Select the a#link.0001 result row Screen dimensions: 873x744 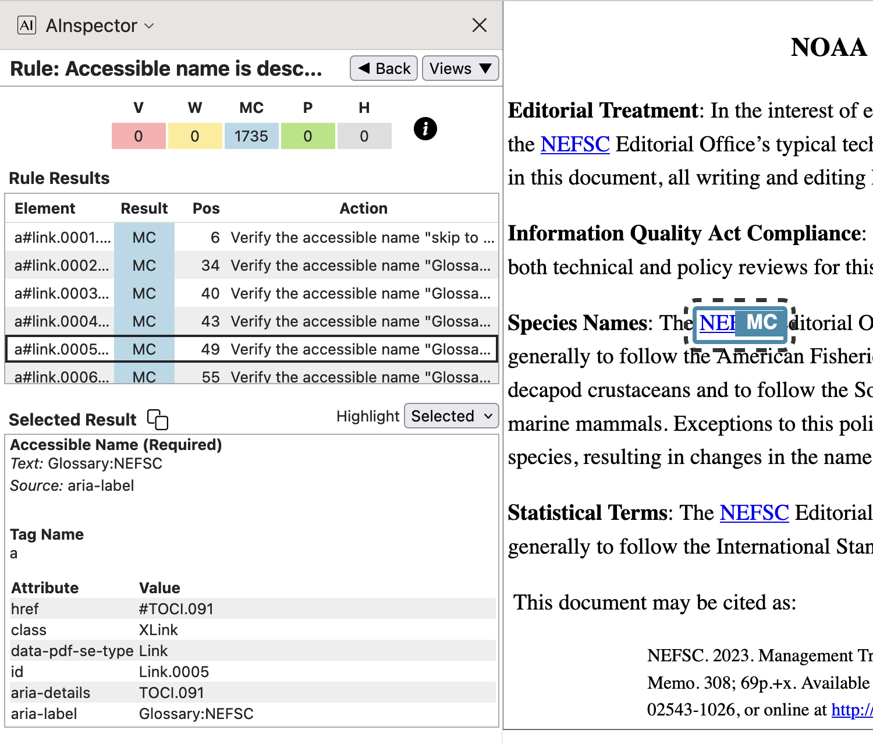[251, 238]
